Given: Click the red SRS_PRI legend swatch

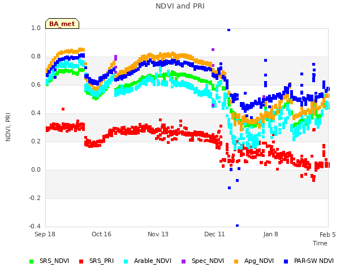Looking at the screenshot, I should (81, 261).
